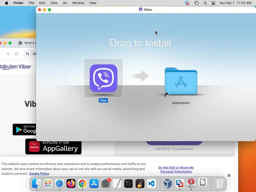Viewport: 256px width, 192px height.
Task: Click the Huawei AppGallery badge in Chrome
Action: coord(53,146)
